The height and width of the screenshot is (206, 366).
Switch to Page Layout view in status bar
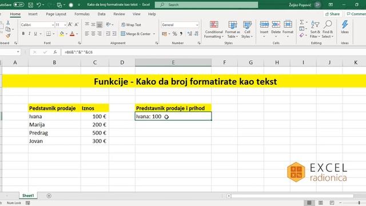pos(320,203)
